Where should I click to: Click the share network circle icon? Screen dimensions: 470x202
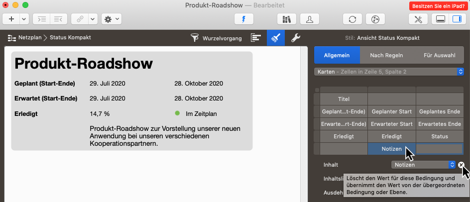pyautogui.click(x=375, y=19)
